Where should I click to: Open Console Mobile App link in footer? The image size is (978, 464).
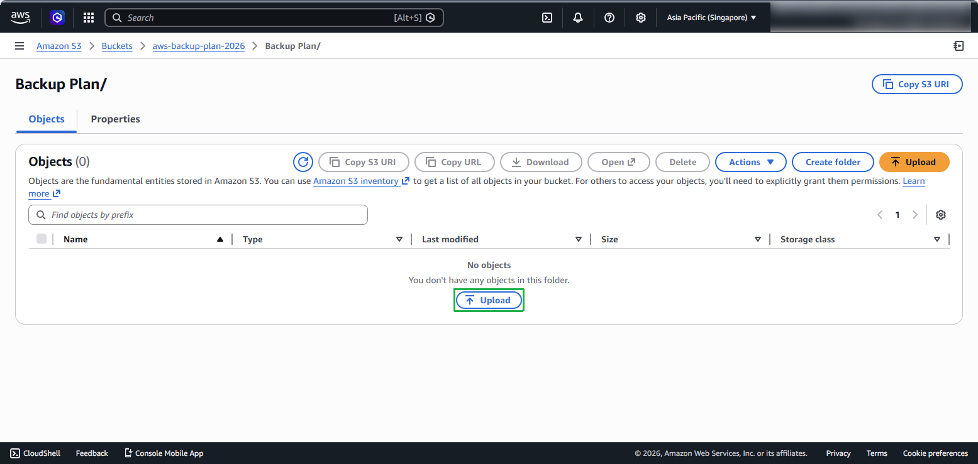click(x=164, y=453)
